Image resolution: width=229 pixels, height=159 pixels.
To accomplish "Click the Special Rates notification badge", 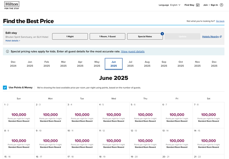I will pos(162,34).
